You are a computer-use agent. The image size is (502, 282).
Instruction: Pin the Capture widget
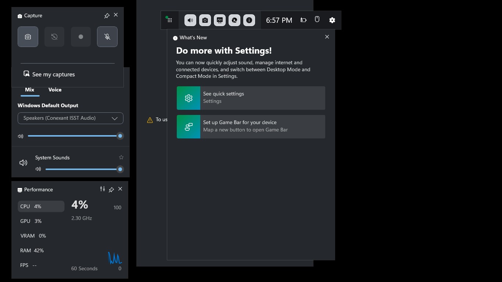point(107,15)
